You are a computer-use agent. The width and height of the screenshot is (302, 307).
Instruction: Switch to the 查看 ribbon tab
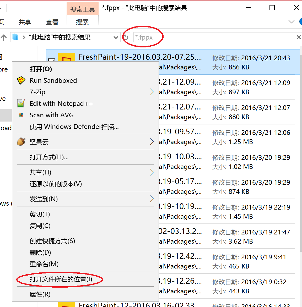point(52,22)
